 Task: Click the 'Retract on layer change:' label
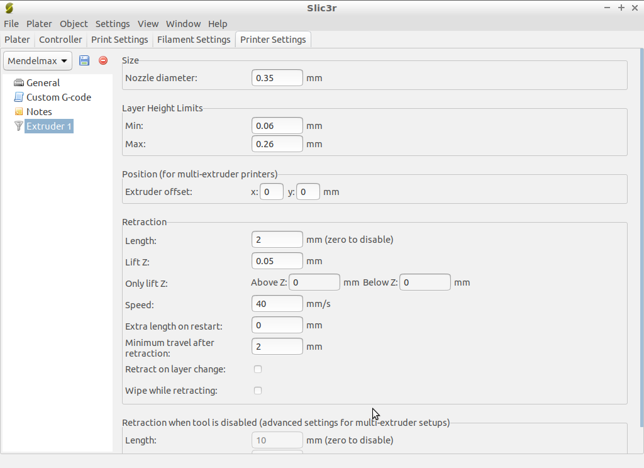[175, 369]
